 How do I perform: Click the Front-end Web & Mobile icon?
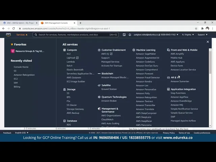click(x=168, y=50)
